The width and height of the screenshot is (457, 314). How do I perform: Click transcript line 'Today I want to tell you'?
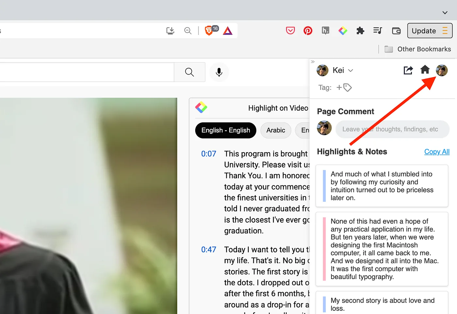[266, 250]
